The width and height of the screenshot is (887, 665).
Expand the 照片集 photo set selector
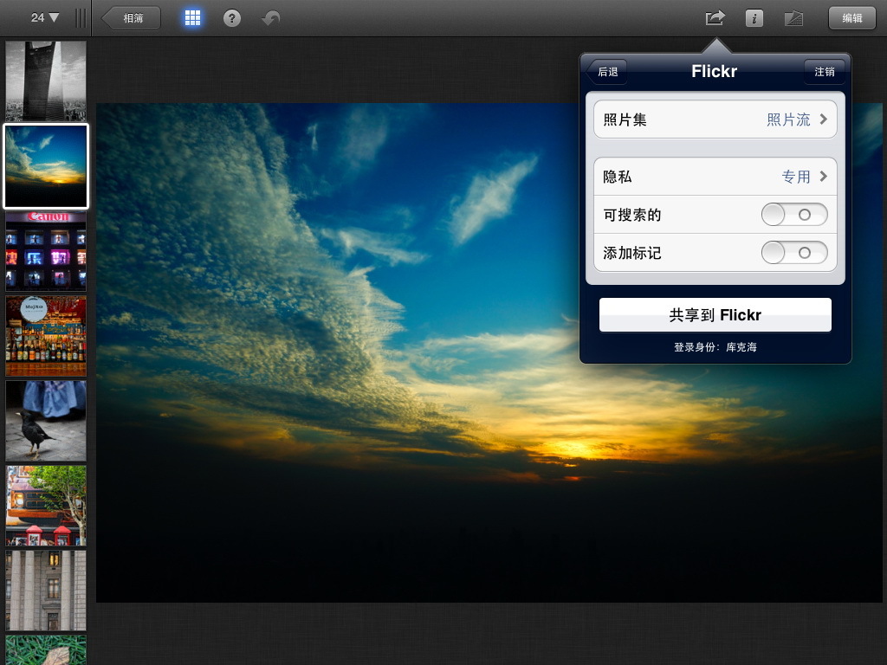tap(715, 119)
